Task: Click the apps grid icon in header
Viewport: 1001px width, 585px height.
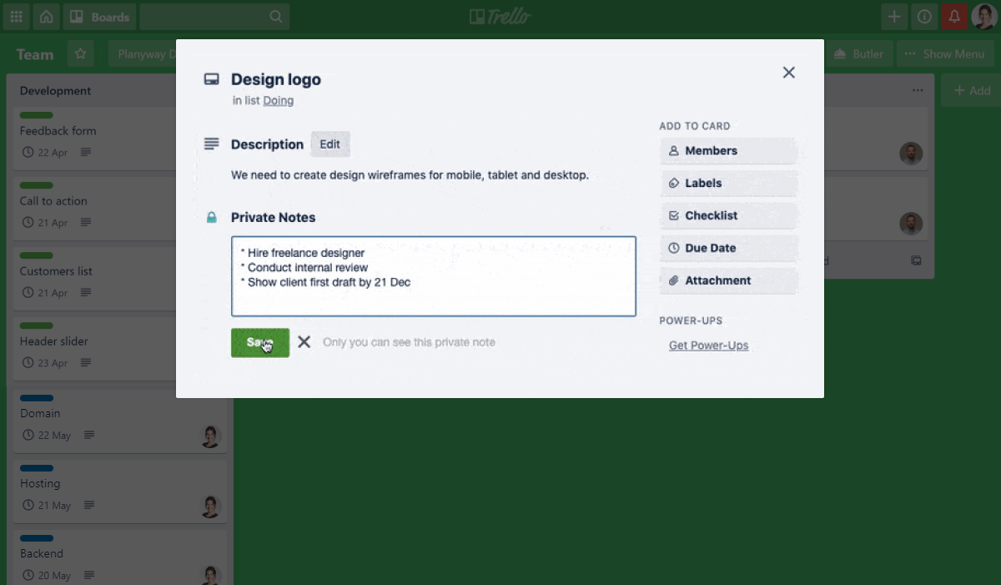Action: 17,17
